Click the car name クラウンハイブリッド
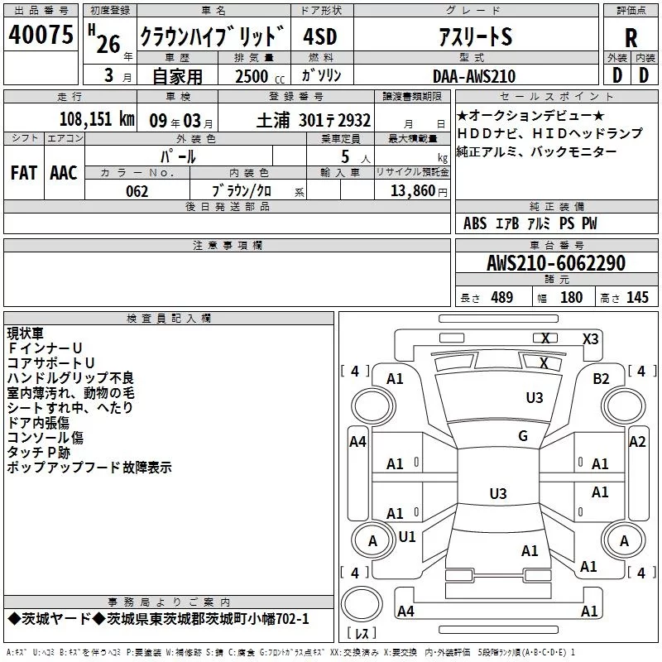The width and height of the screenshot is (662, 662). point(213,36)
